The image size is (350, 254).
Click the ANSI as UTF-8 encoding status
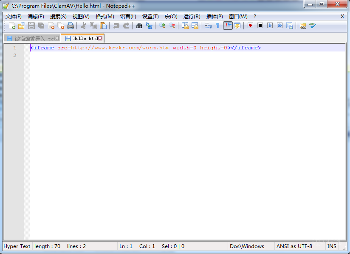coord(294,246)
